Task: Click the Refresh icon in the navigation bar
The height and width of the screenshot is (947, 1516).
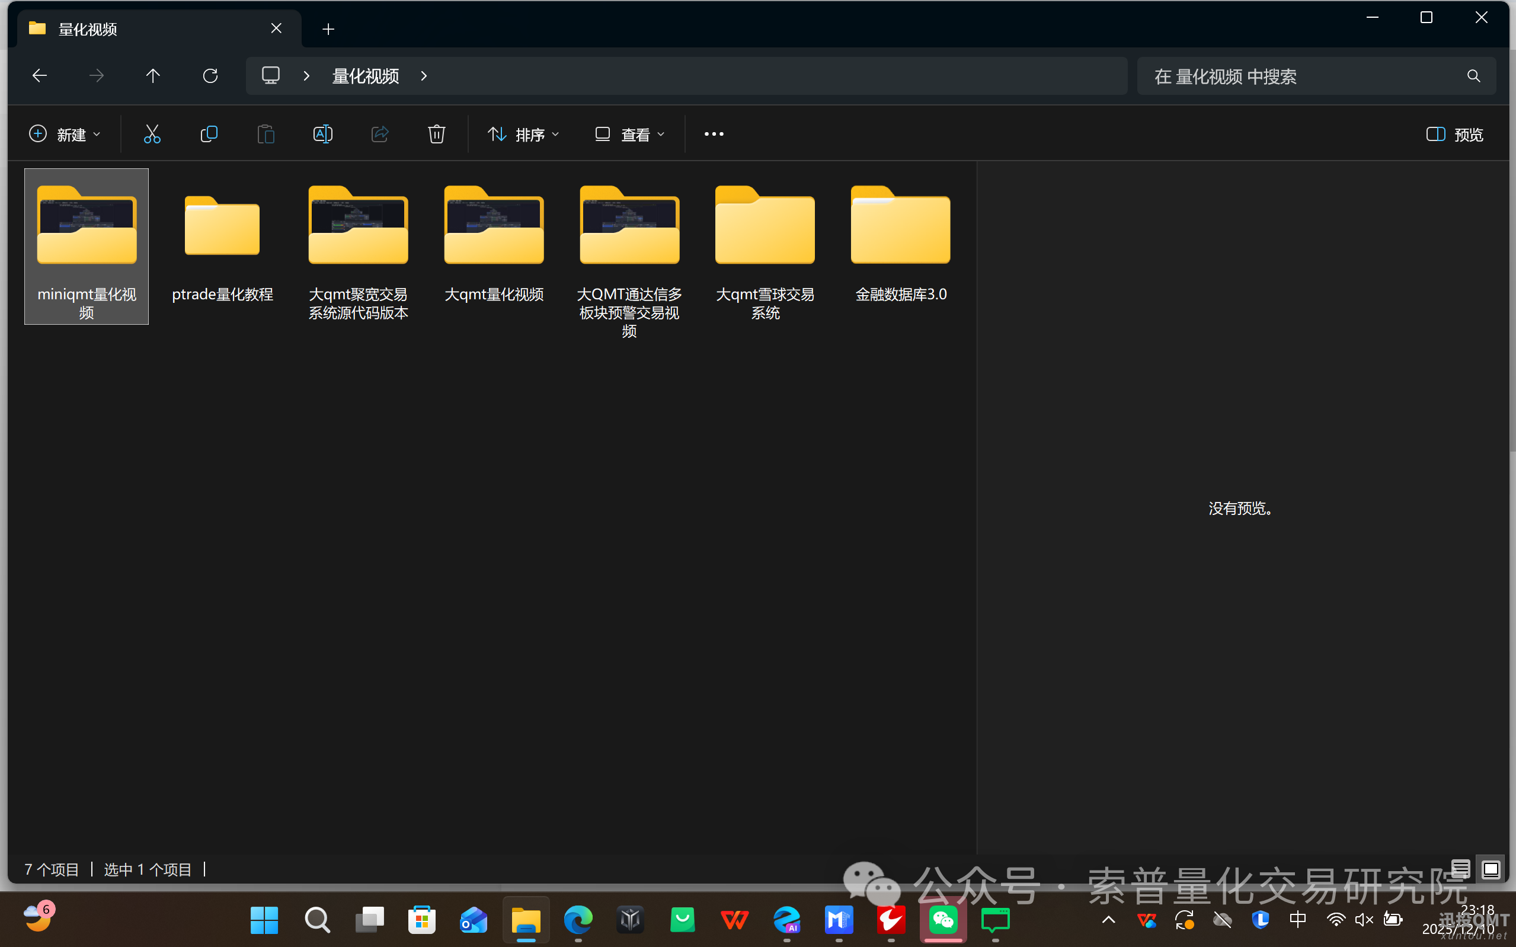Action: (210, 75)
